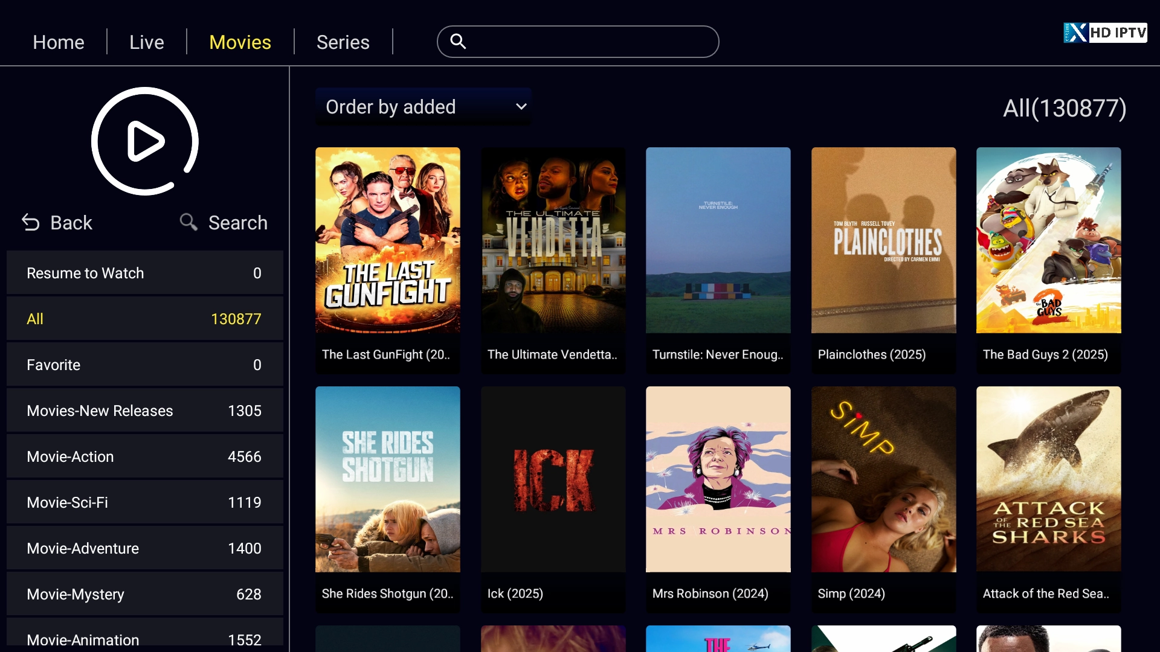Click the title 'Turnstile: Never Enoug..'
Image resolution: width=1160 pixels, height=652 pixels.
click(718, 354)
